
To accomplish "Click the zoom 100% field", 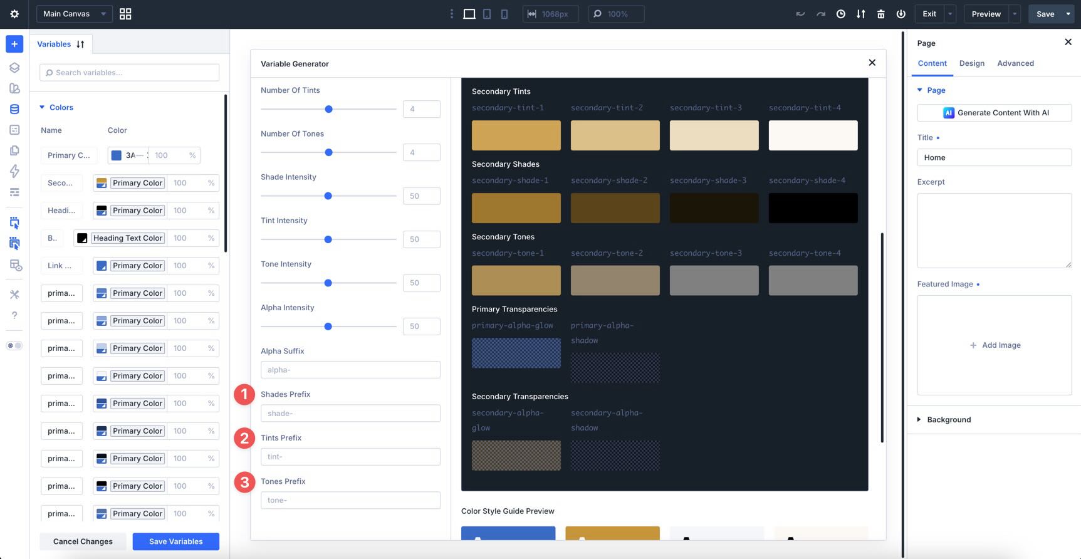I will coord(616,14).
